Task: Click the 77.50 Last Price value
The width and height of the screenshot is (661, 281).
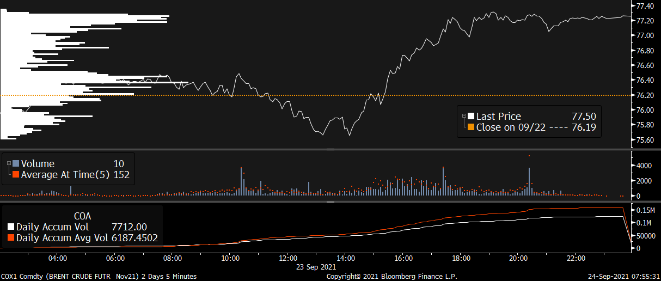Action: (x=584, y=116)
